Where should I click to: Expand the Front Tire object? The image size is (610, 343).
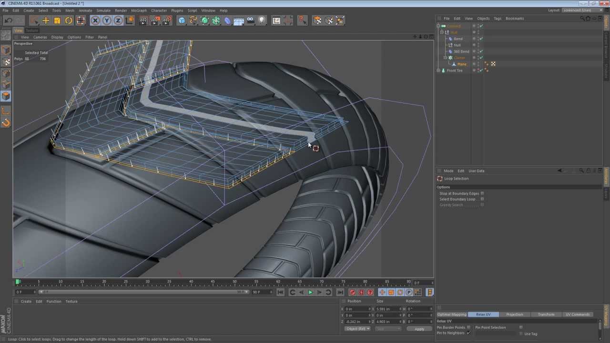(438, 71)
